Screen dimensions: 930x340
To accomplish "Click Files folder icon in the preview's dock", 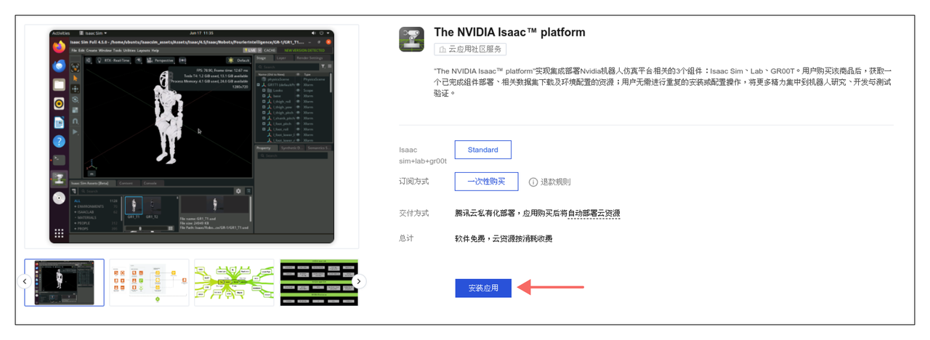I will pos(59,85).
